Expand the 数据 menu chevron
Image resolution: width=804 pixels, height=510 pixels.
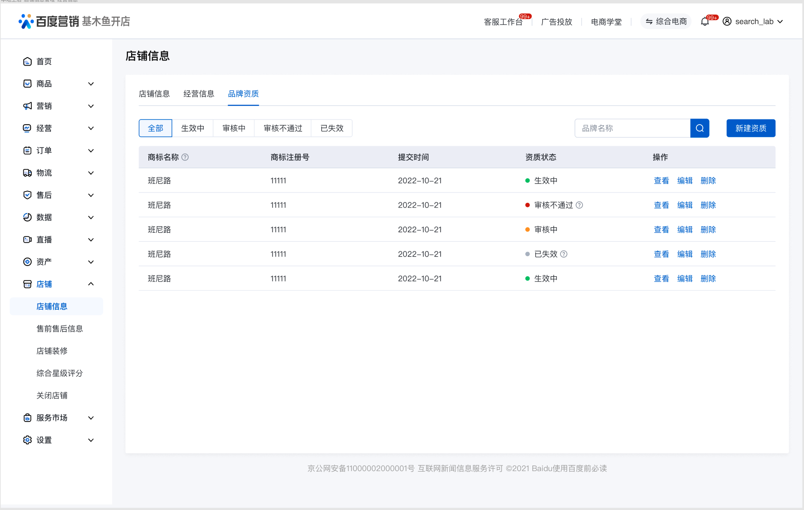[91, 217]
